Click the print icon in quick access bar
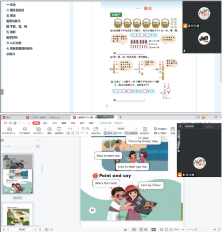222x232 pixels. [x=15, y=123]
